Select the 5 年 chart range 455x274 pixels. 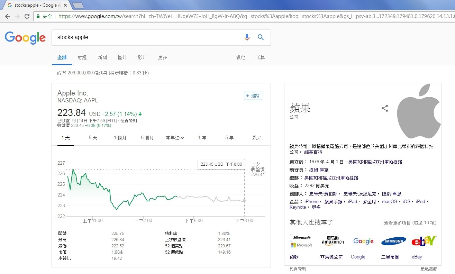click(x=229, y=138)
